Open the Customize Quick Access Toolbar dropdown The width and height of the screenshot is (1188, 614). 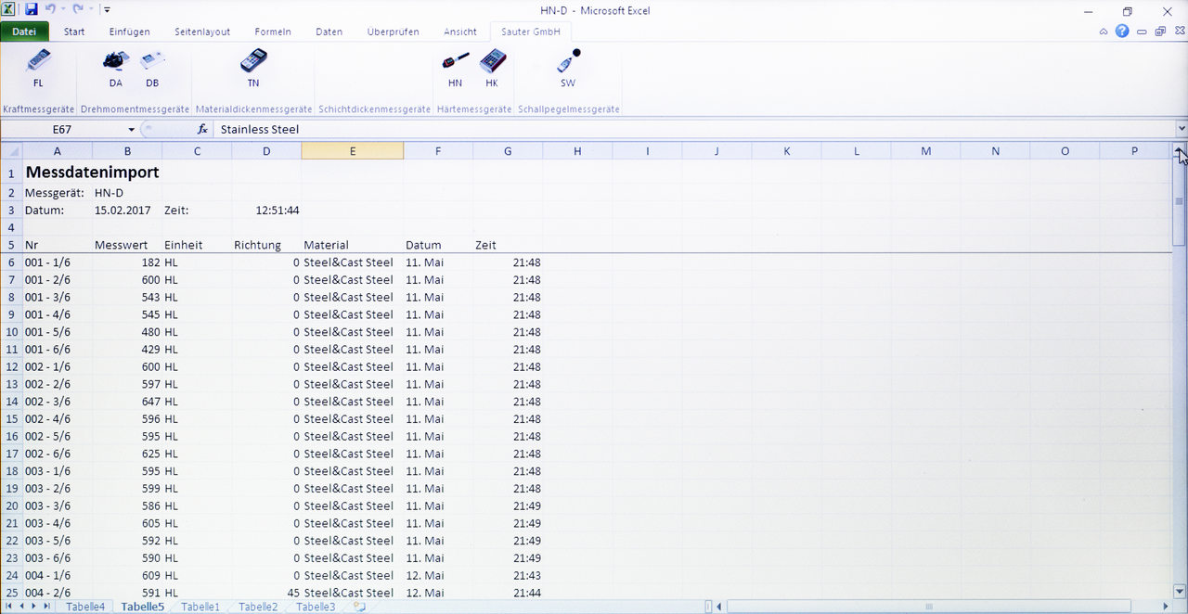click(108, 10)
